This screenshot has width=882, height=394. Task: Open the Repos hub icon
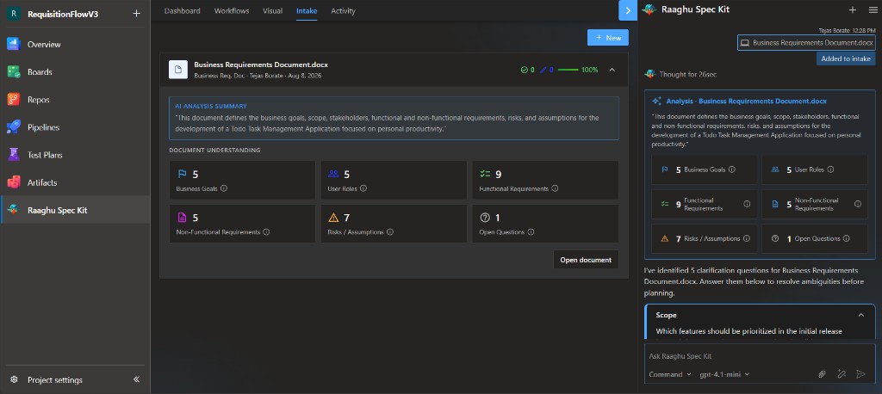point(14,100)
